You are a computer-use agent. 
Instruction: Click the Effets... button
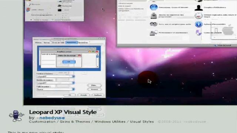click(94, 85)
